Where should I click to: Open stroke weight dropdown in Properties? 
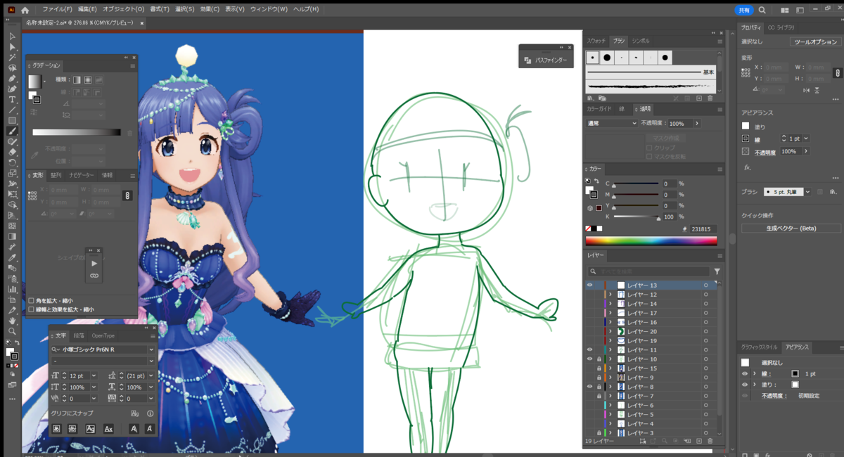[805, 139]
